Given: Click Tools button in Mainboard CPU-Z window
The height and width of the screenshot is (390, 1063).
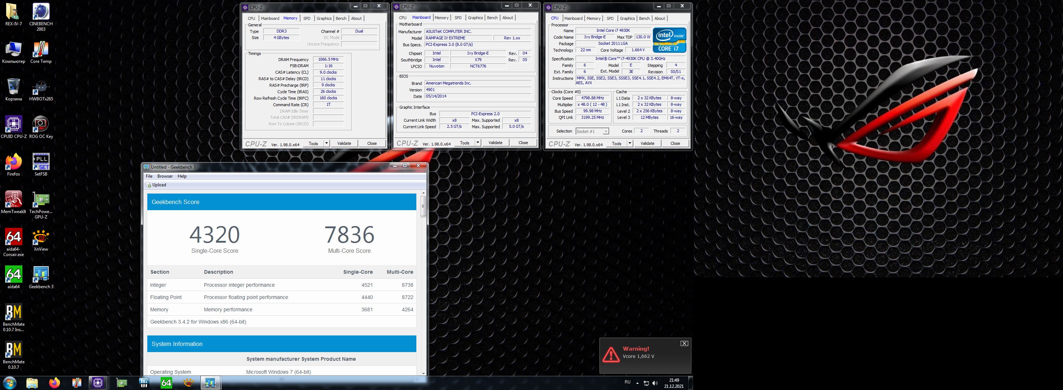Looking at the screenshot, I should [464, 143].
